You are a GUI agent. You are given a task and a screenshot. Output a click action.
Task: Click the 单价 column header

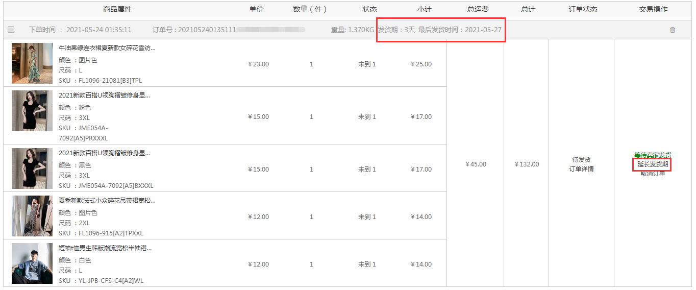257,10
